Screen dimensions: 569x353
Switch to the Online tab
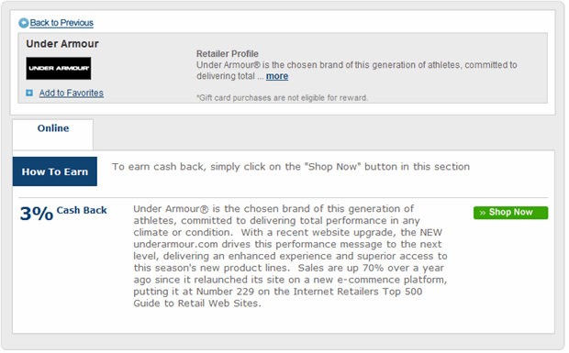(53, 128)
